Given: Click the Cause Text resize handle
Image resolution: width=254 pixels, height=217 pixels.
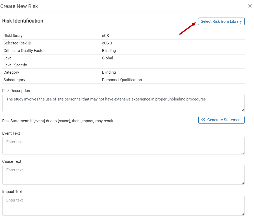Looking at the screenshot, I should pos(243,183).
